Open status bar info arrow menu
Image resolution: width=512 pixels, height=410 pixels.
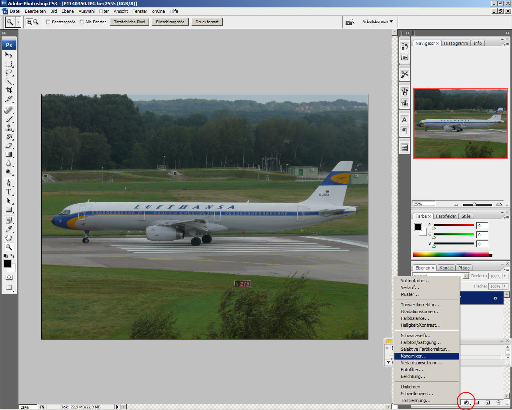117,407
